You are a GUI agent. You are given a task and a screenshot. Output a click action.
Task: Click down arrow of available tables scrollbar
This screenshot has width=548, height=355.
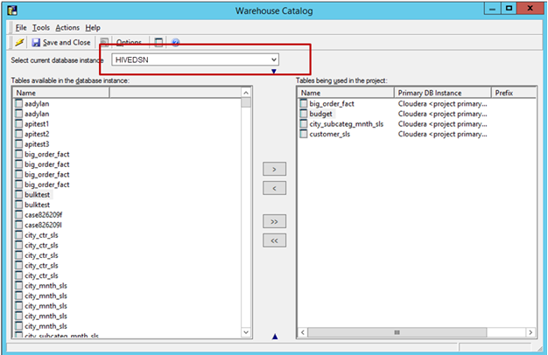(x=246, y=332)
